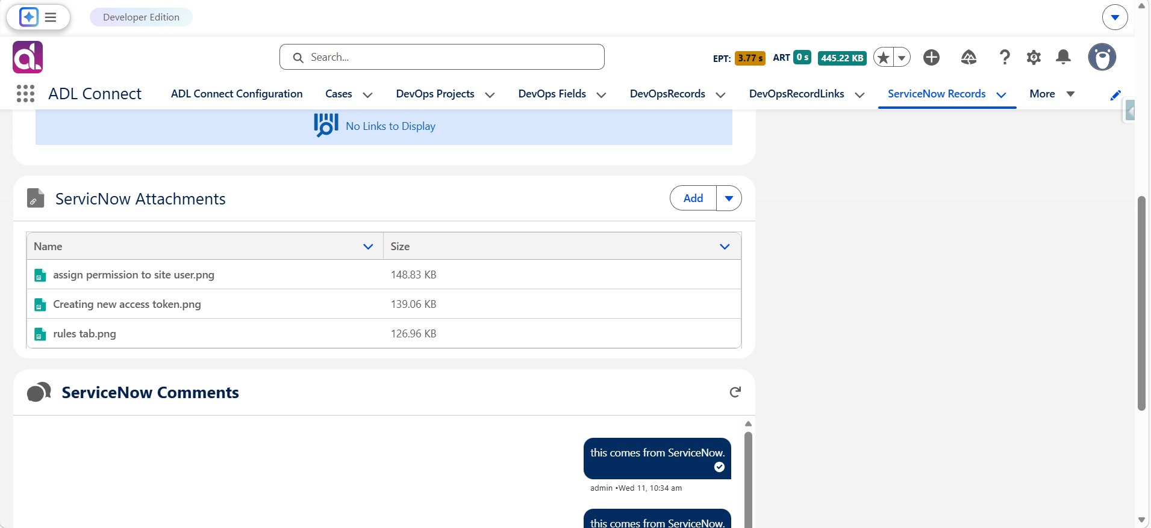Click the comments panel scroll-up arrow
The width and height of the screenshot is (1151, 528).
(x=748, y=424)
